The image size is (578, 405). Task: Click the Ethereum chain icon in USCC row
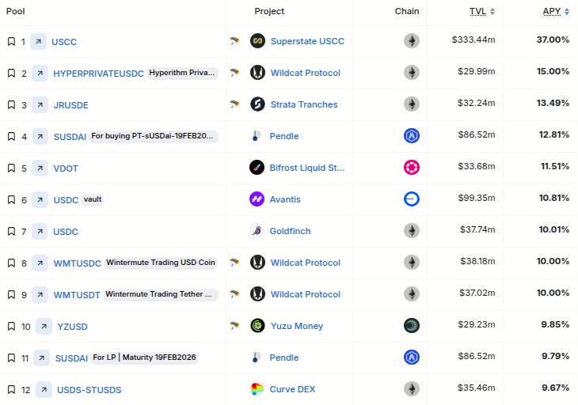[412, 41]
